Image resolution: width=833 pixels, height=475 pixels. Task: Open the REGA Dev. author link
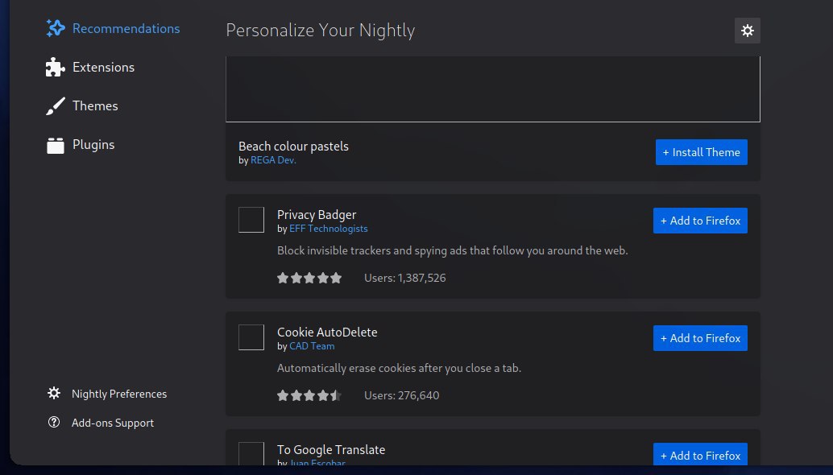click(273, 160)
